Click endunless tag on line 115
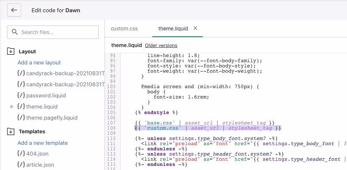The height and width of the screenshot is (170, 347). coord(161,164)
